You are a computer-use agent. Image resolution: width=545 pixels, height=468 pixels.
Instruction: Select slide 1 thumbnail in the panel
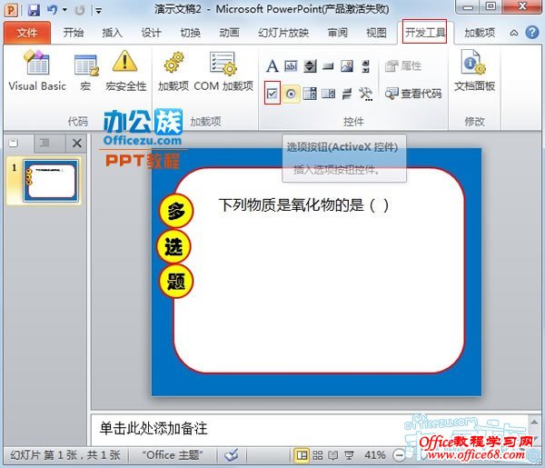pyautogui.click(x=52, y=179)
